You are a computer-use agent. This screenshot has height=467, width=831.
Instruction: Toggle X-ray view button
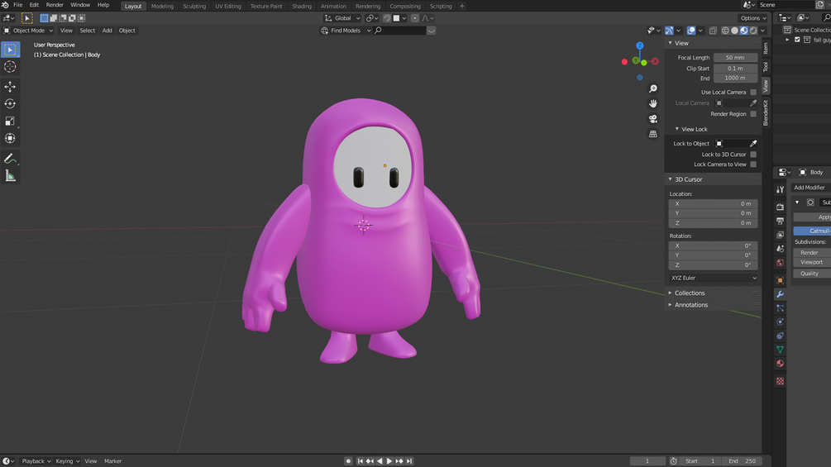point(713,31)
